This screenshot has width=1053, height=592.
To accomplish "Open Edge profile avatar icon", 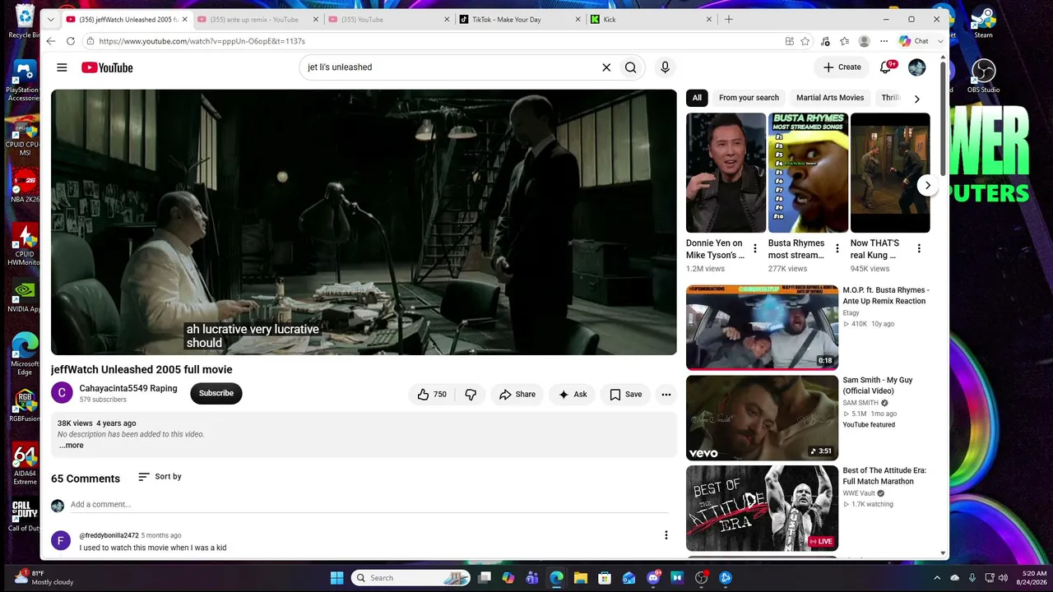I will tap(865, 41).
